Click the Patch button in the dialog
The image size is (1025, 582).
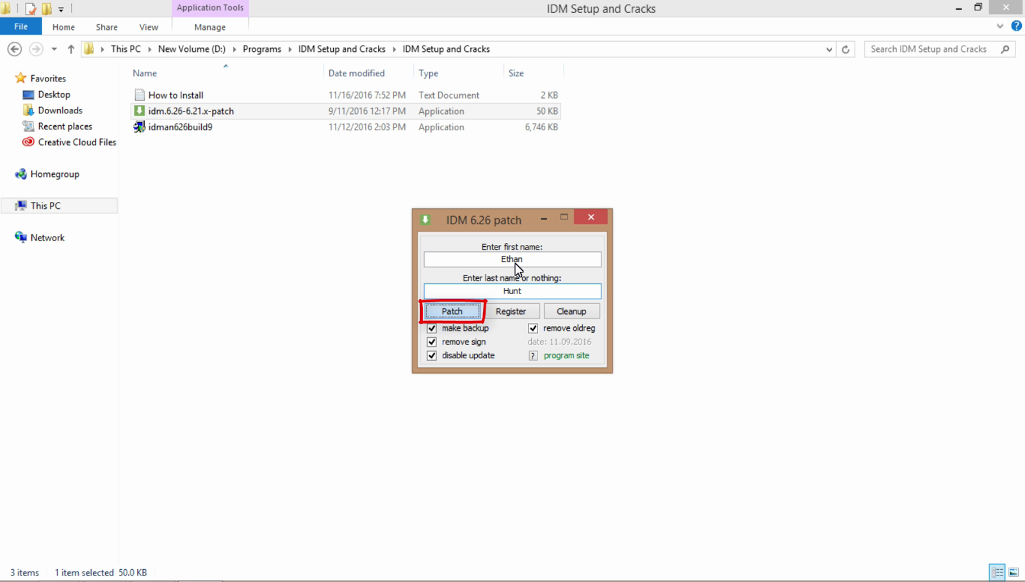pyautogui.click(x=452, y=311)
